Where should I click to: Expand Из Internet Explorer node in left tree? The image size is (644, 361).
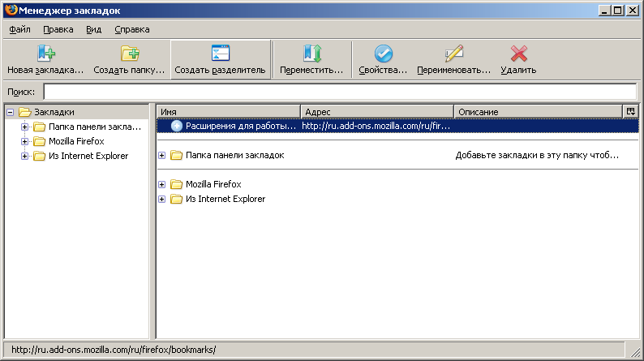tap(24, 156)
